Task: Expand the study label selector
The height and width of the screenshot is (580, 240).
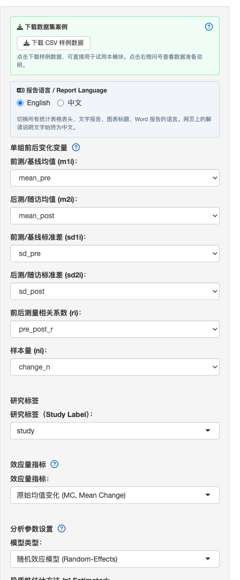Action: tap(114, 431)
